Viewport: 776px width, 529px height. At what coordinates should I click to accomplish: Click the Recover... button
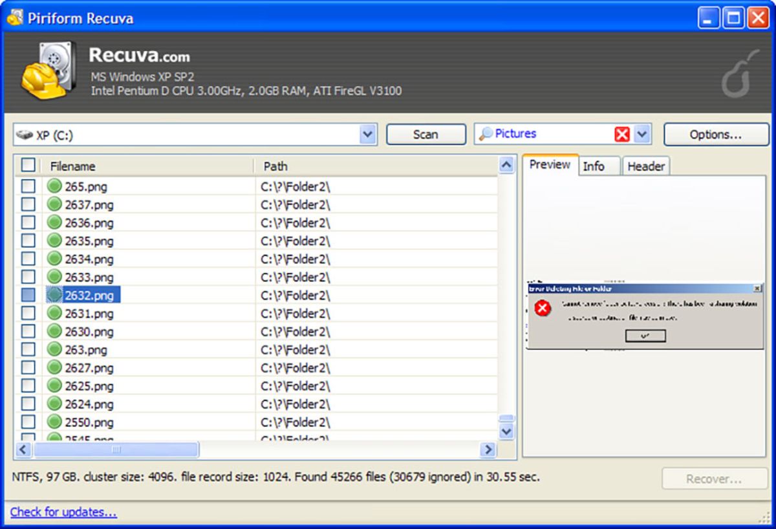click(x=714, y=479)
